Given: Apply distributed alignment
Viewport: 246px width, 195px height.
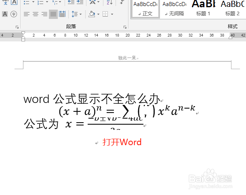Looking at the screenshot, I should pyautogui.click(x=62, y=14).
